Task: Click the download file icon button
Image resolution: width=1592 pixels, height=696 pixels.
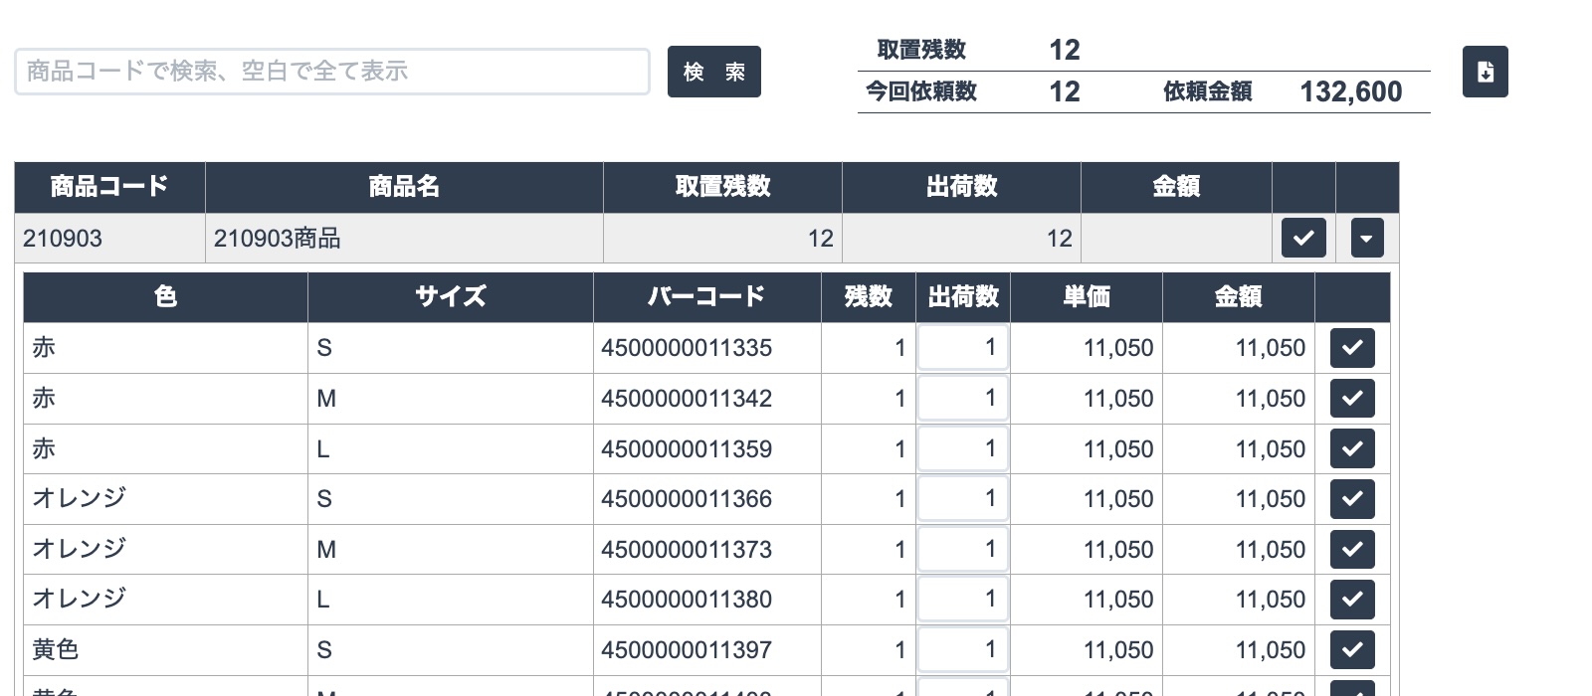Action: point(1485,72)
